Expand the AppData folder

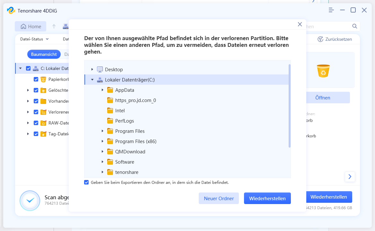pos(102,90)
